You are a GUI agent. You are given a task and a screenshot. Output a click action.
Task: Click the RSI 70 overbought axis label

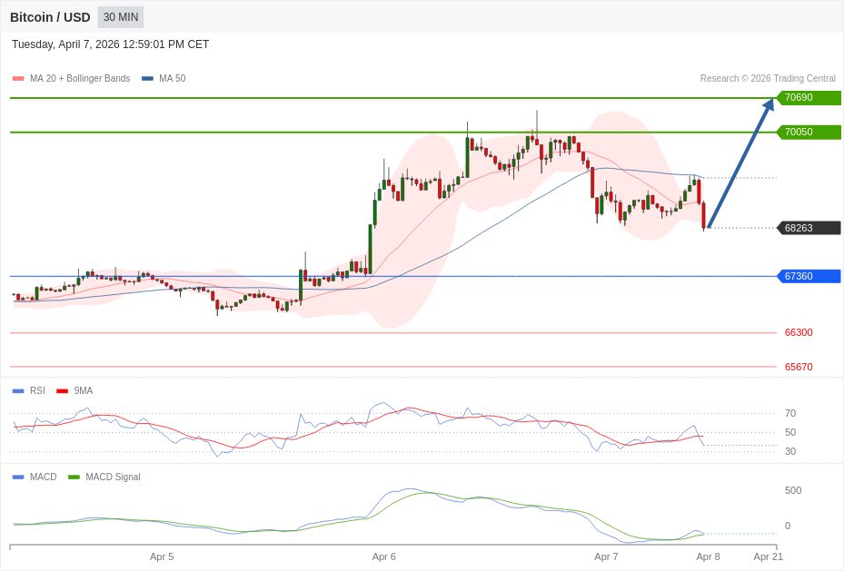[x=790, y=413]
